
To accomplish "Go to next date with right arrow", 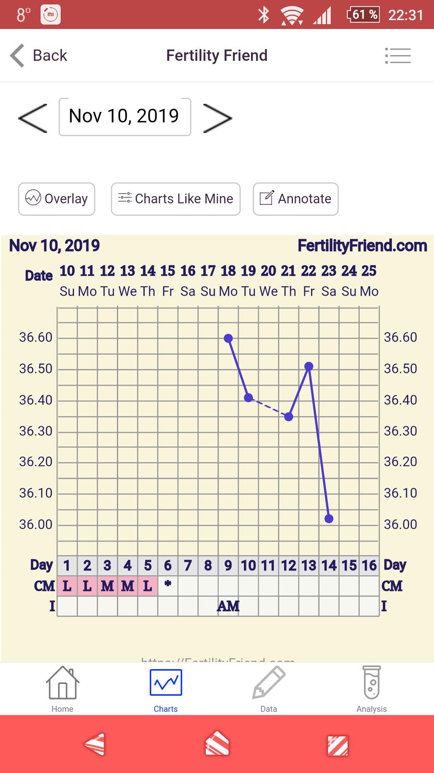I will (217, 117).
